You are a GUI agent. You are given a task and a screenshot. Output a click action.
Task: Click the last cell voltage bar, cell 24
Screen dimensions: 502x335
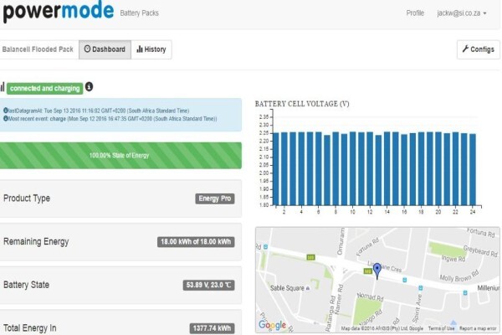point(473,169)
